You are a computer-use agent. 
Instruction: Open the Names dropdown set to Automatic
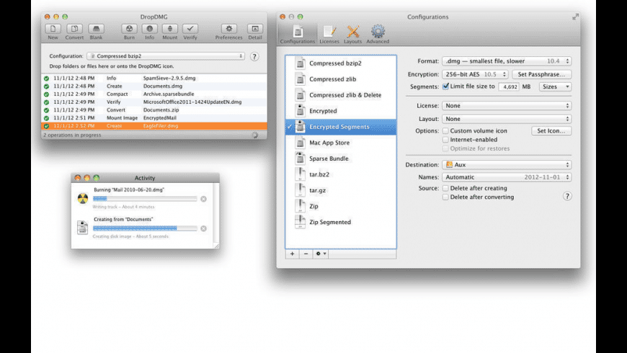507,177
